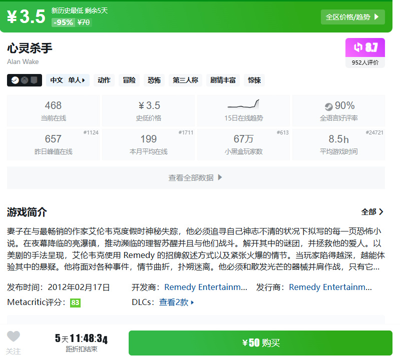Click the #24721 rank label

tap(374, 132)
